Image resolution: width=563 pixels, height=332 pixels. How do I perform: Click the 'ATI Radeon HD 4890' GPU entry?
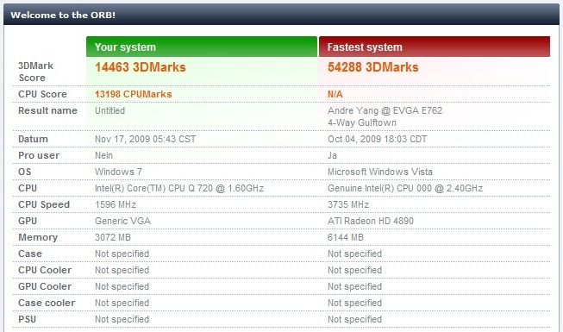point(371,221)
